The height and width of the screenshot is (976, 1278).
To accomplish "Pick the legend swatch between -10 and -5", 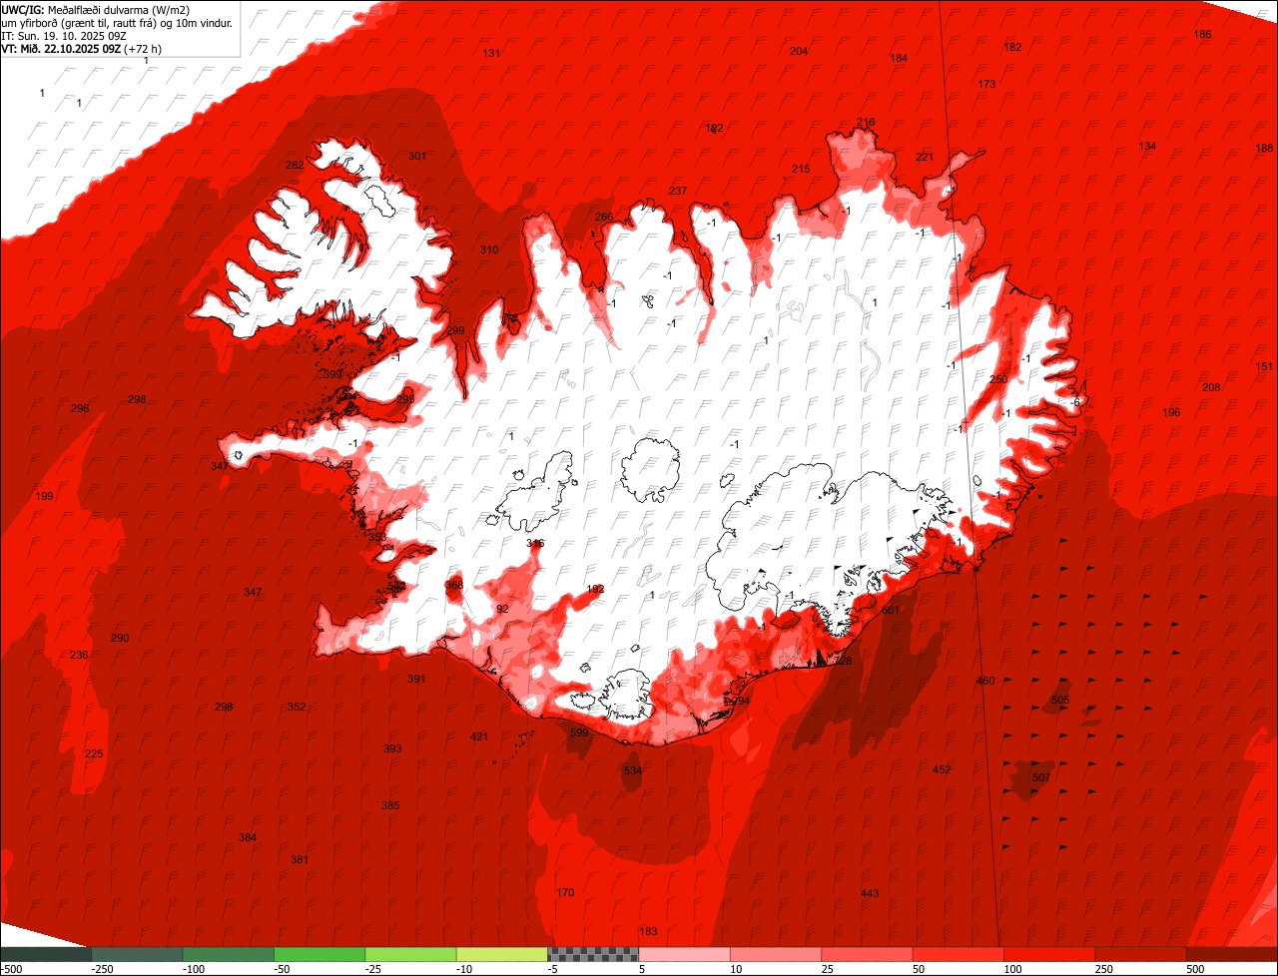I will pyautogui.click(x=502, y=954).
